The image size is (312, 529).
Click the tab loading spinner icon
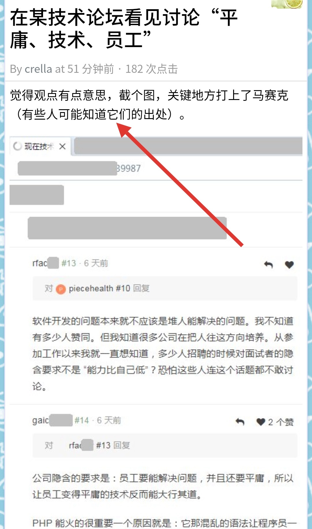17,146
